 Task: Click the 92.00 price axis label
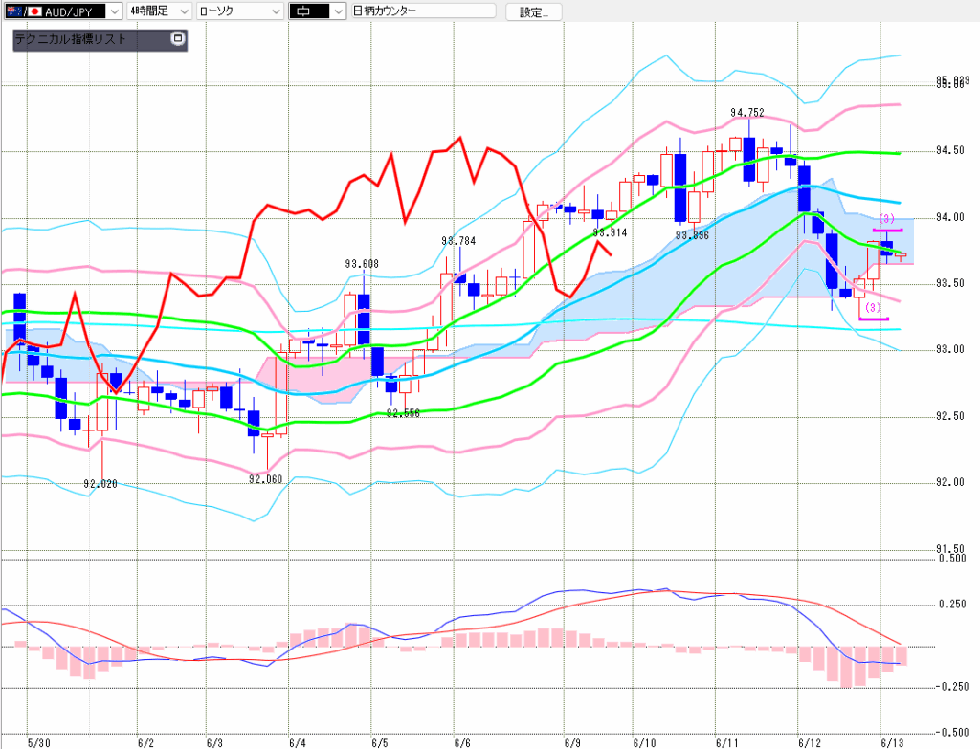[950, 481]
